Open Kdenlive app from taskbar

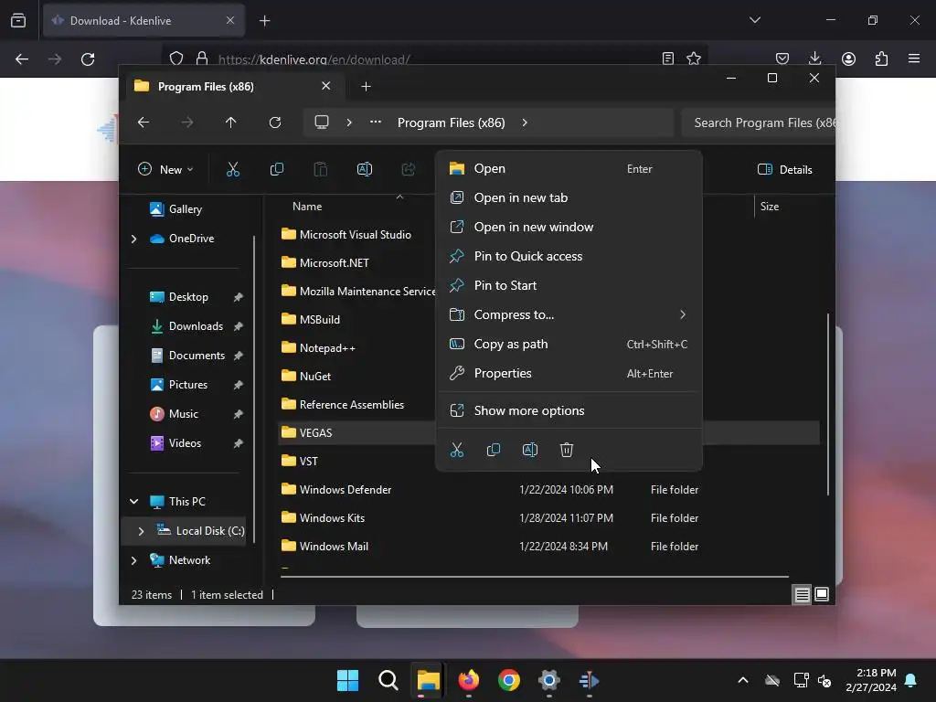point(590,680)
